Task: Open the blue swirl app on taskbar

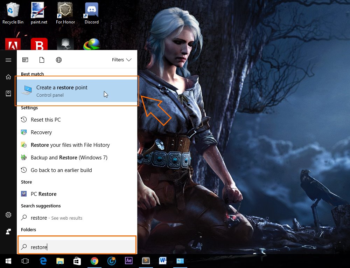Action: point(112,261)
